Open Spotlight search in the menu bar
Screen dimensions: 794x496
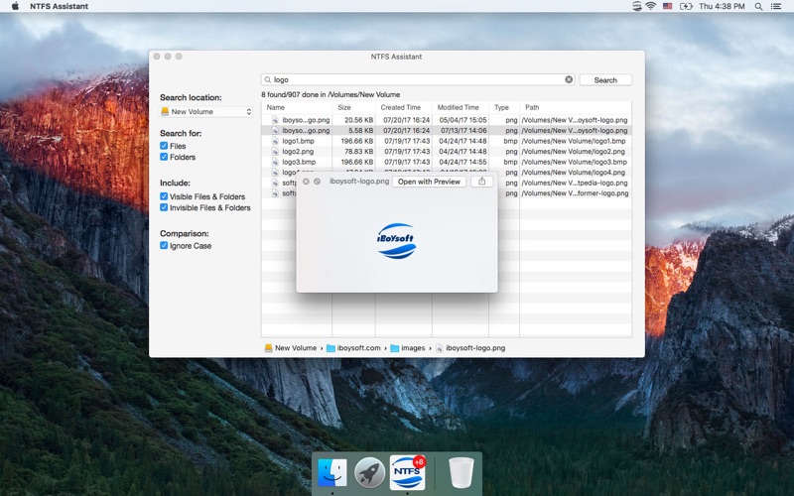click(x=760, y=6)
